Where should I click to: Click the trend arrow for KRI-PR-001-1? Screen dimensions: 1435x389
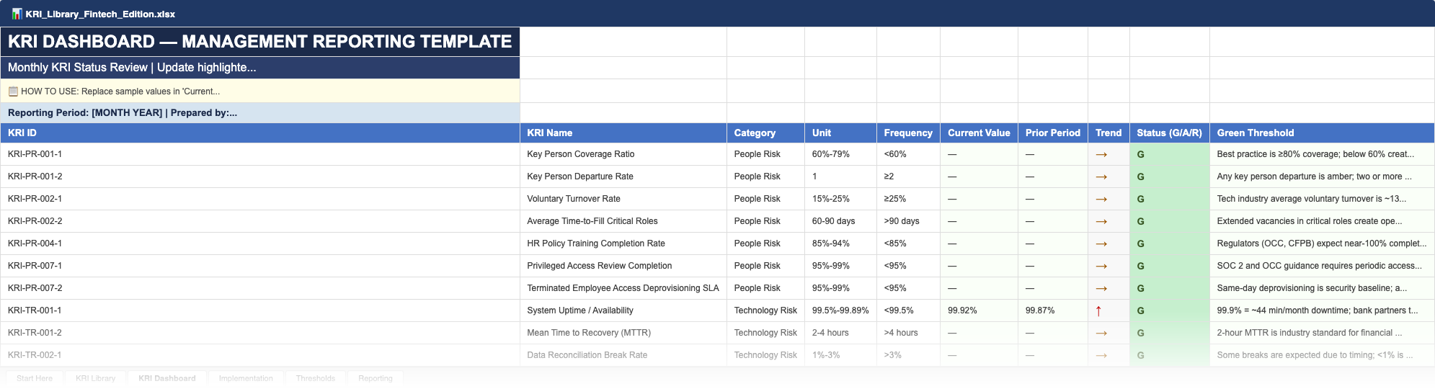coord(1101,154)
